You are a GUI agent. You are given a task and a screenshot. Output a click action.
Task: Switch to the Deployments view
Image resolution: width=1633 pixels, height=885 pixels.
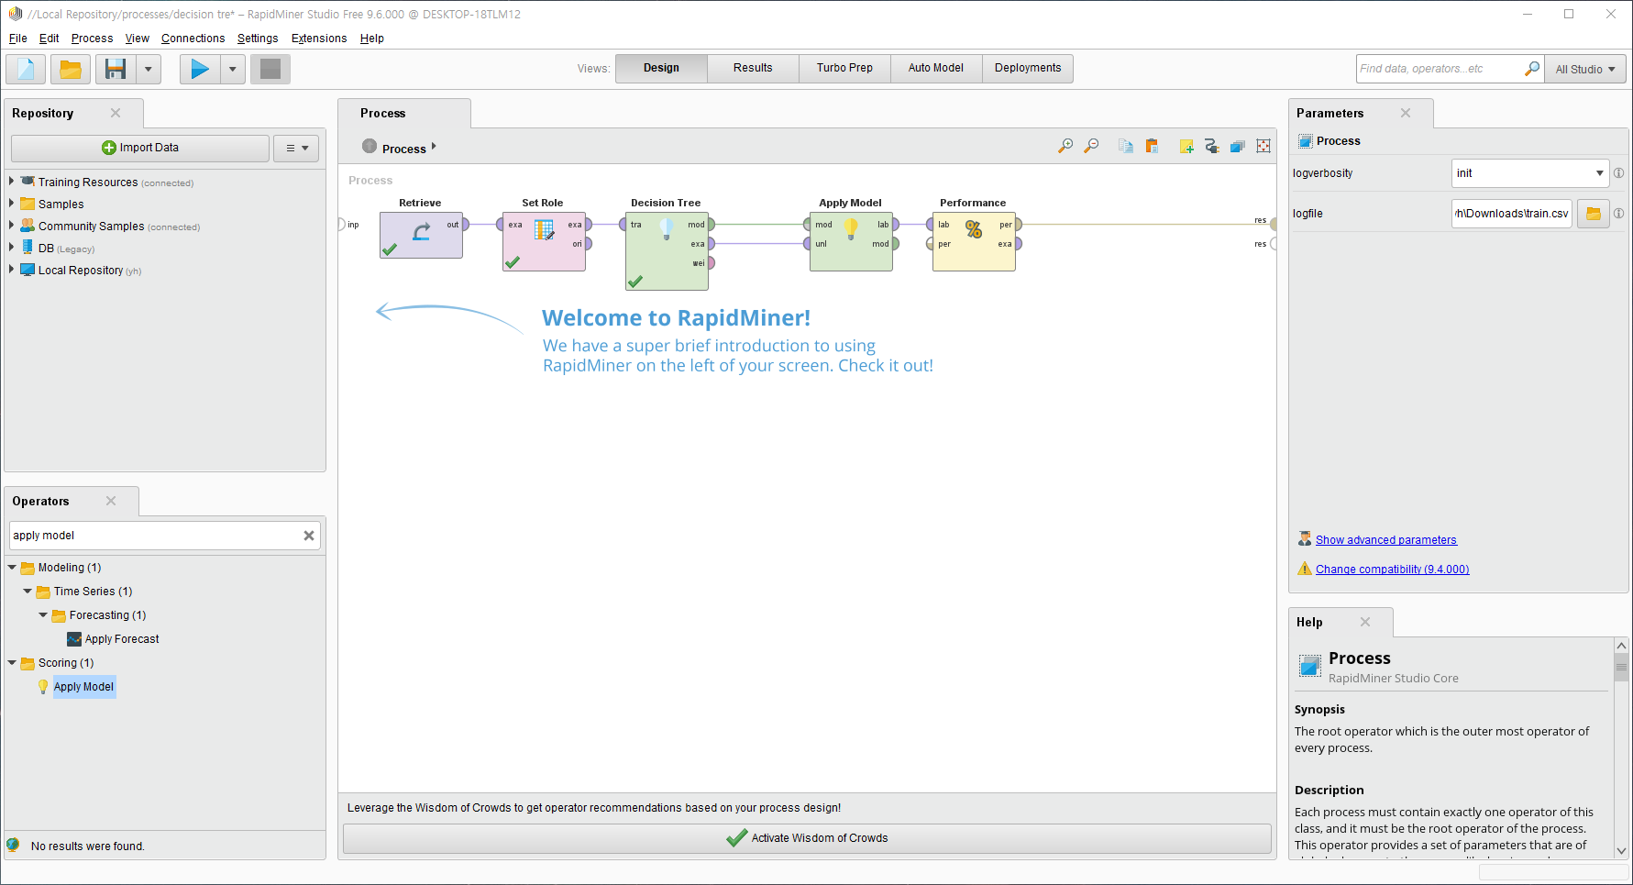1028,68
